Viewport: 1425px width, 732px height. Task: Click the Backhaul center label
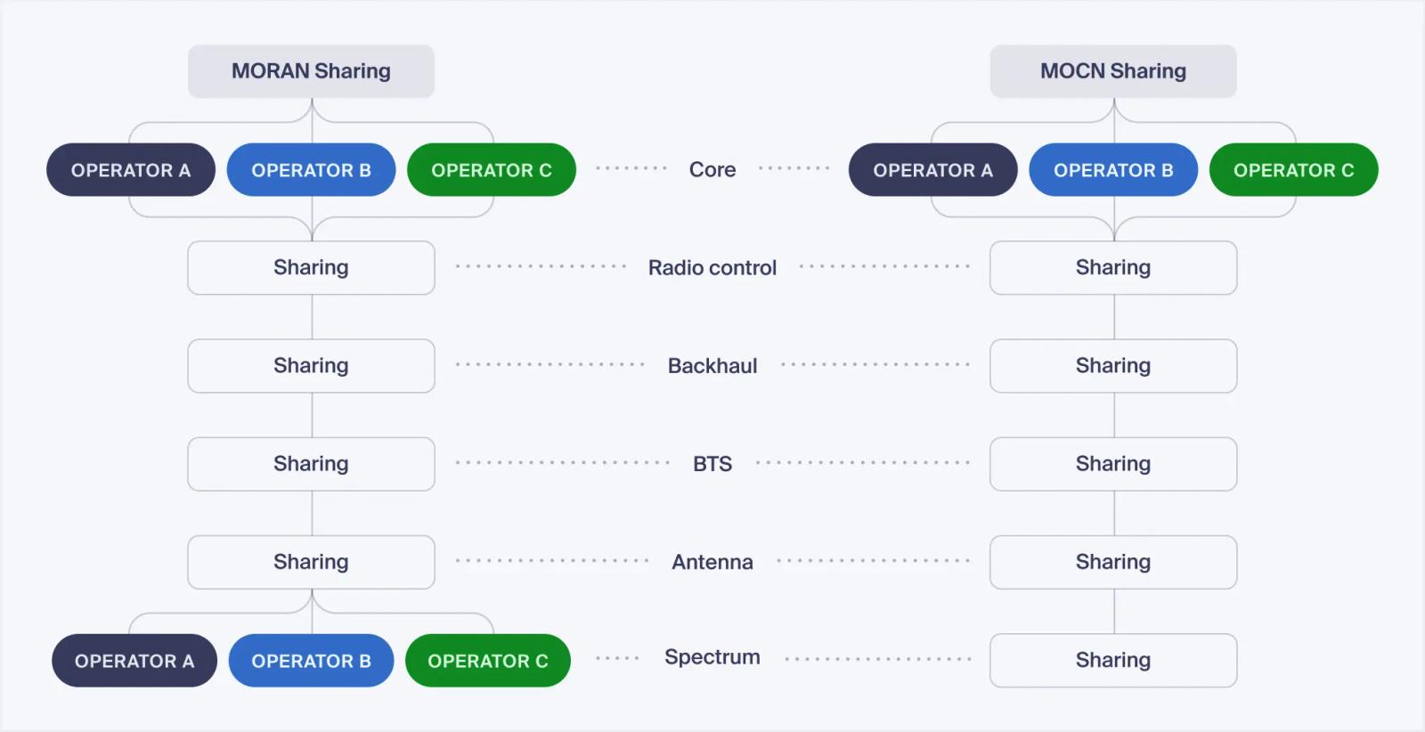[x=712, y=366]
